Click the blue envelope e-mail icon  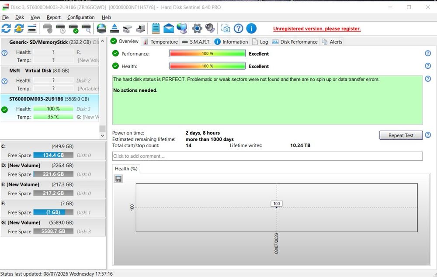(169, 28)
